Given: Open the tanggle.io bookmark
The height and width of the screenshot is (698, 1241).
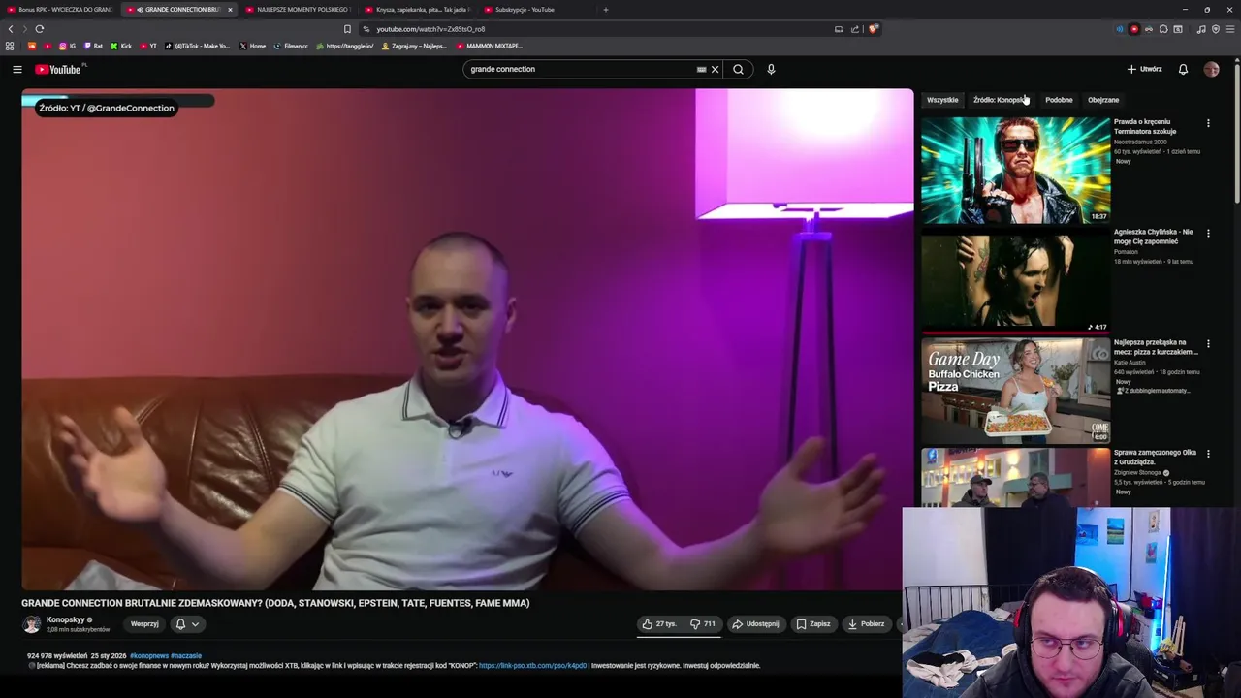Looking at the screenshot, I should [x=345, y=46].
